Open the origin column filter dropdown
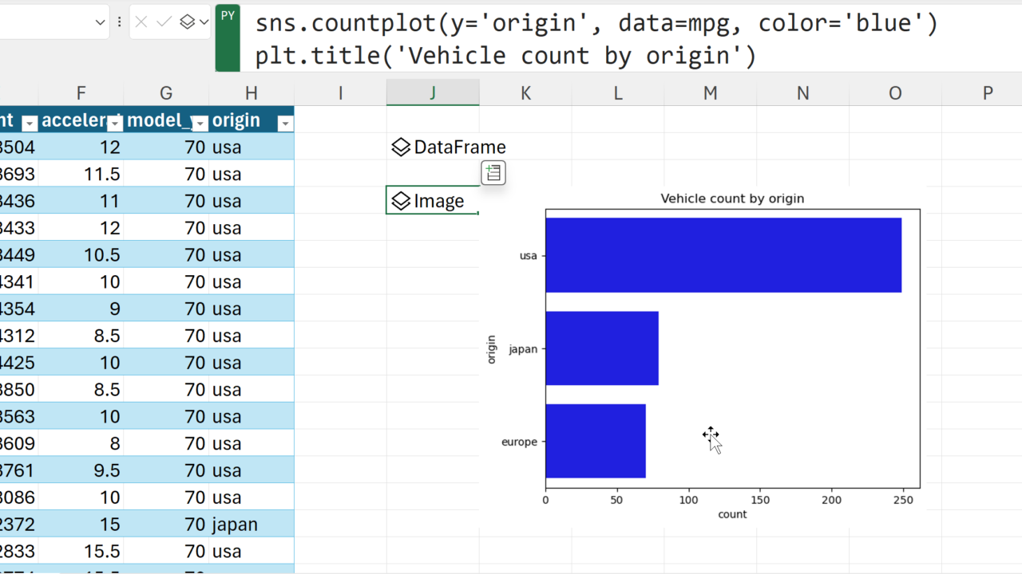 tap(284, 123)
